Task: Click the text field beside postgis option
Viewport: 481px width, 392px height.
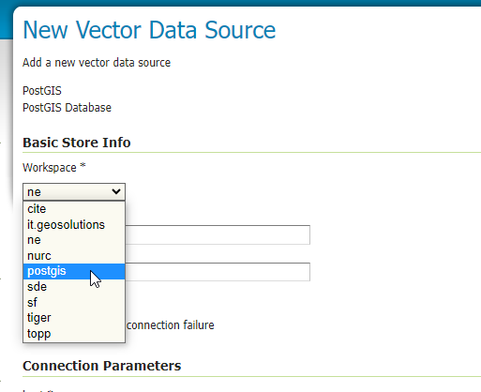Action: [x=218, y=272]
